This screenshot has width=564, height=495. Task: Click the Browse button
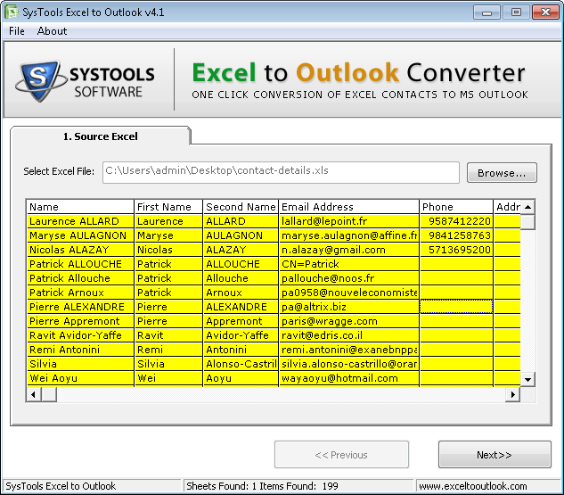tap(502, 173)
